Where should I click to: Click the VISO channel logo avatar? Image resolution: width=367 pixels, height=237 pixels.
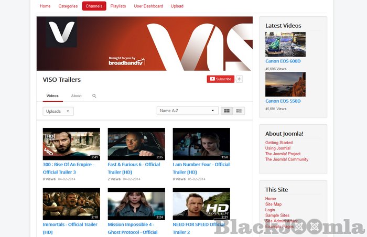click(x=62, y=32)
